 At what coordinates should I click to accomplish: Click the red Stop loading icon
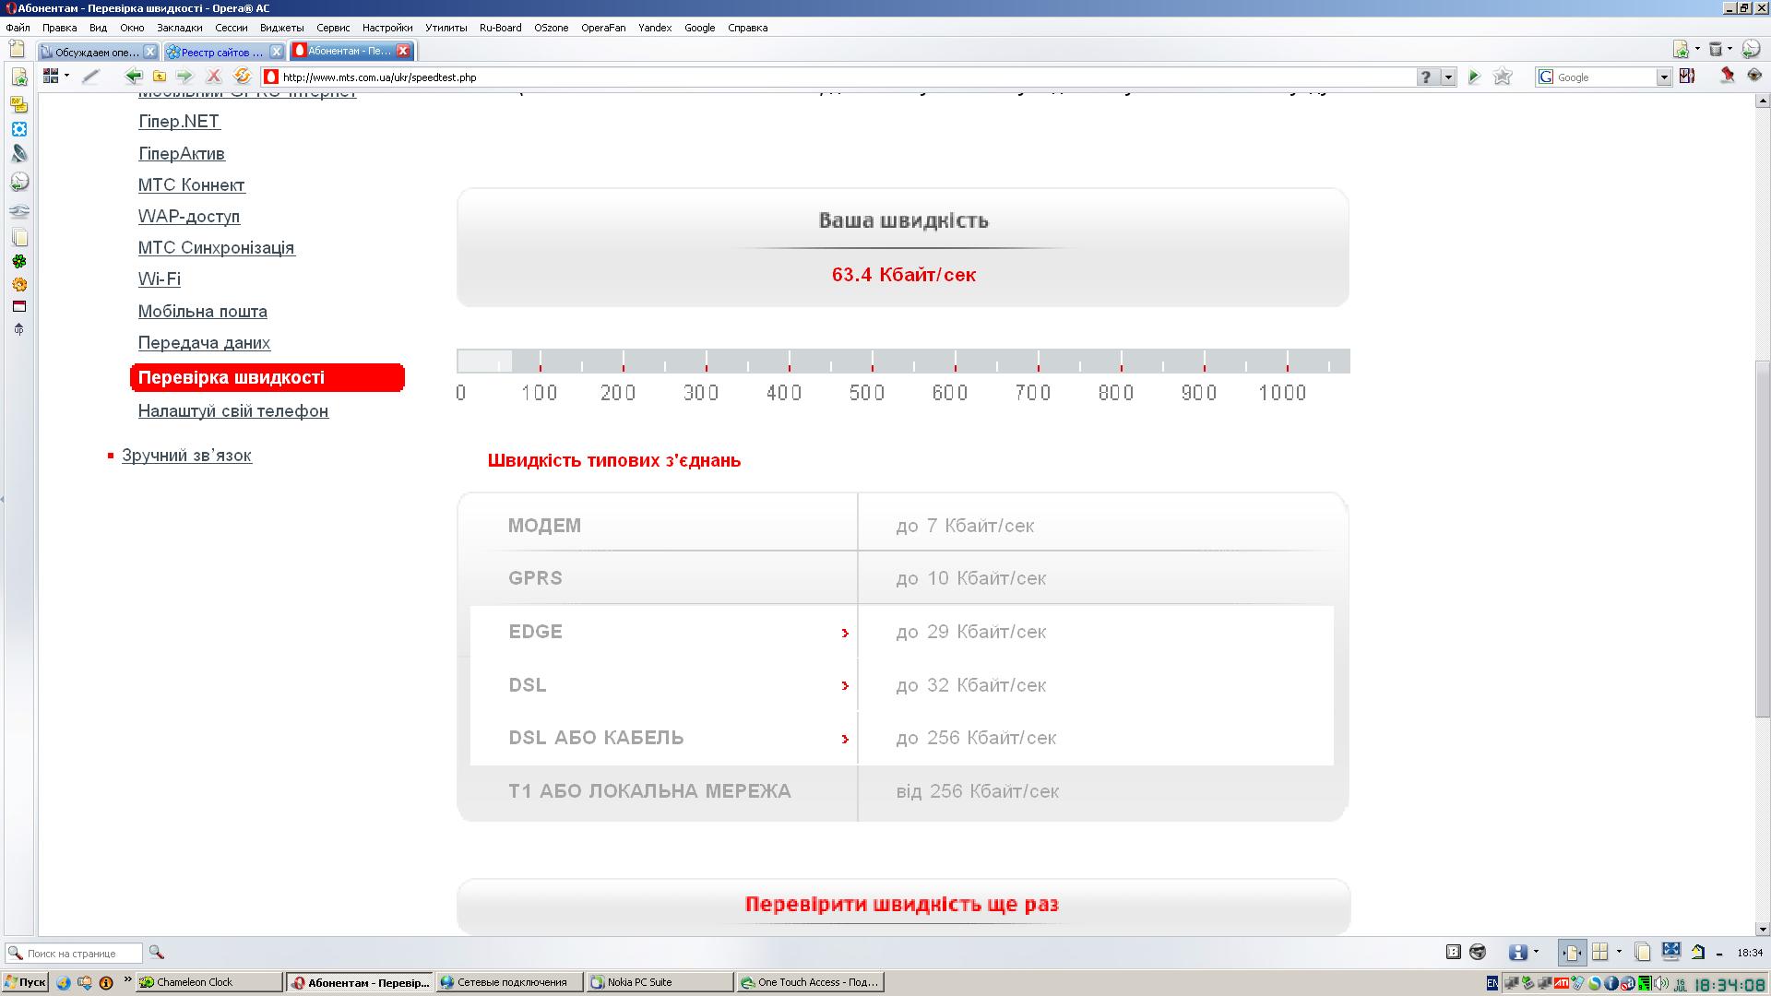coord(214,77)
